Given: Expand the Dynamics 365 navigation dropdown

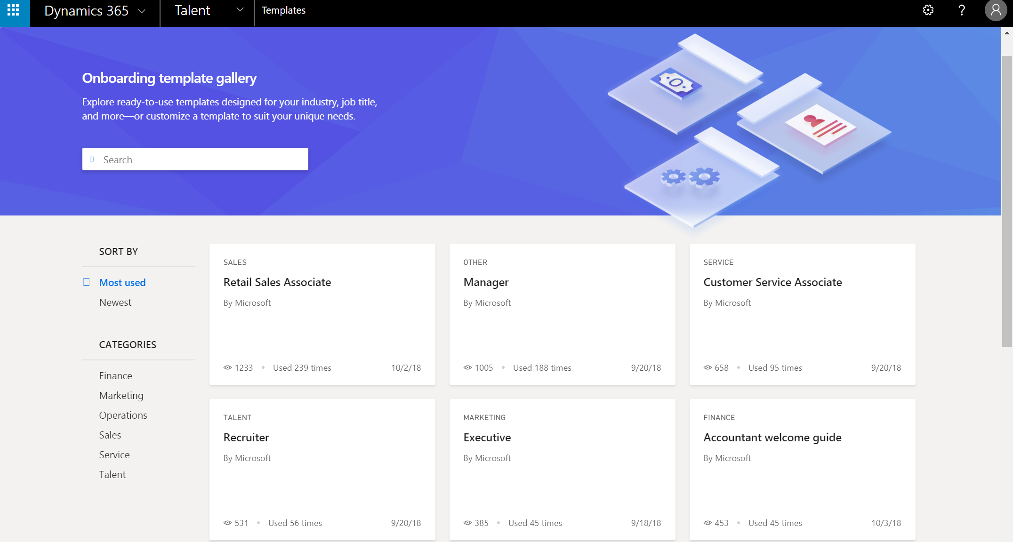Looking at the screenshot, I should [142, 10].
